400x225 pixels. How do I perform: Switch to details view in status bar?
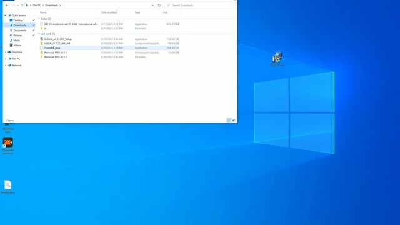229,120
